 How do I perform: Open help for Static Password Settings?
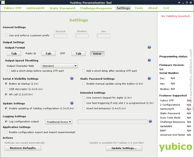click(x=149, y=78)
